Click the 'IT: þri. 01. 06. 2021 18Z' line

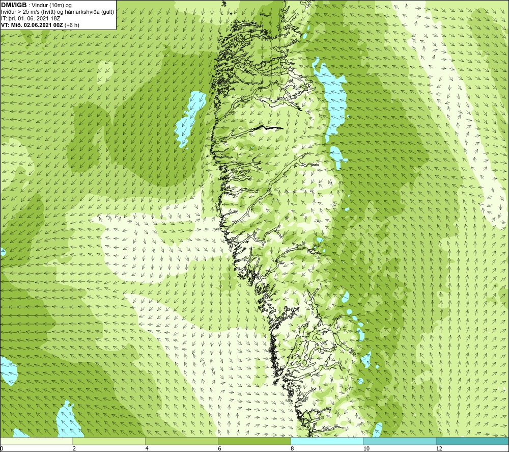pyautogui.click(x=31, y=18)
